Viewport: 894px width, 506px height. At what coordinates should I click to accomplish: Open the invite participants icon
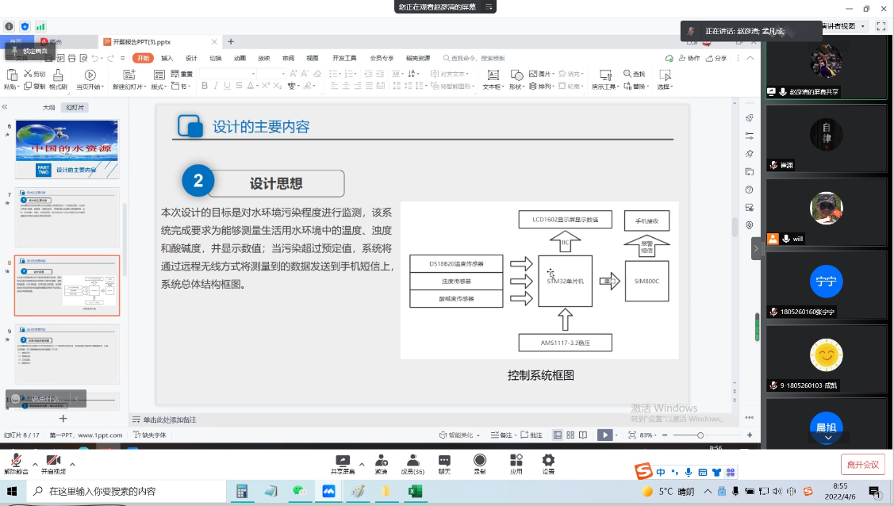[x=382, y=462]
